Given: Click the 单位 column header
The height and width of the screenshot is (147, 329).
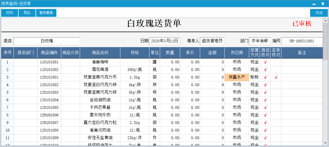Looking at the screenshot, I should (x=155, y=53).
